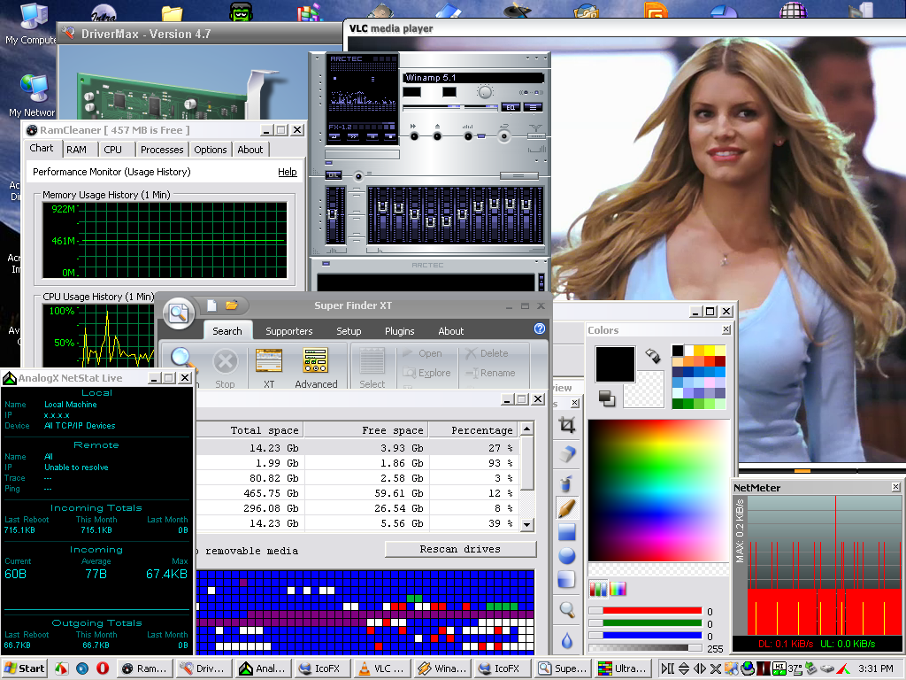
Task: Click the pause button in Winamp ARCTEC display
Action: coord(372,137)
